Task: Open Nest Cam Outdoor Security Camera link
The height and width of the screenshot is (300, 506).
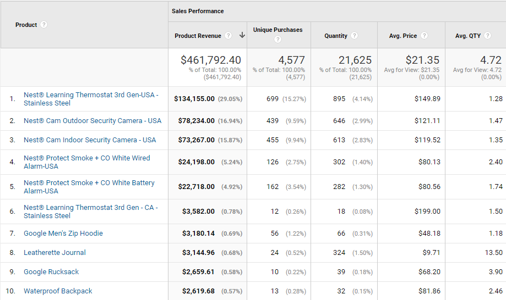Action: pos(93,121)
